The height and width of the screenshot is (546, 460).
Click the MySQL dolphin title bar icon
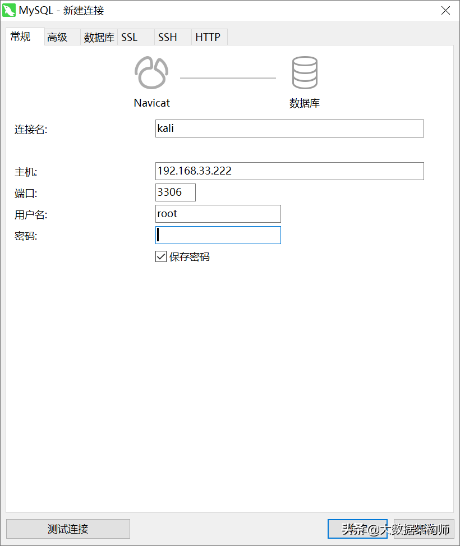coord(9,10)
